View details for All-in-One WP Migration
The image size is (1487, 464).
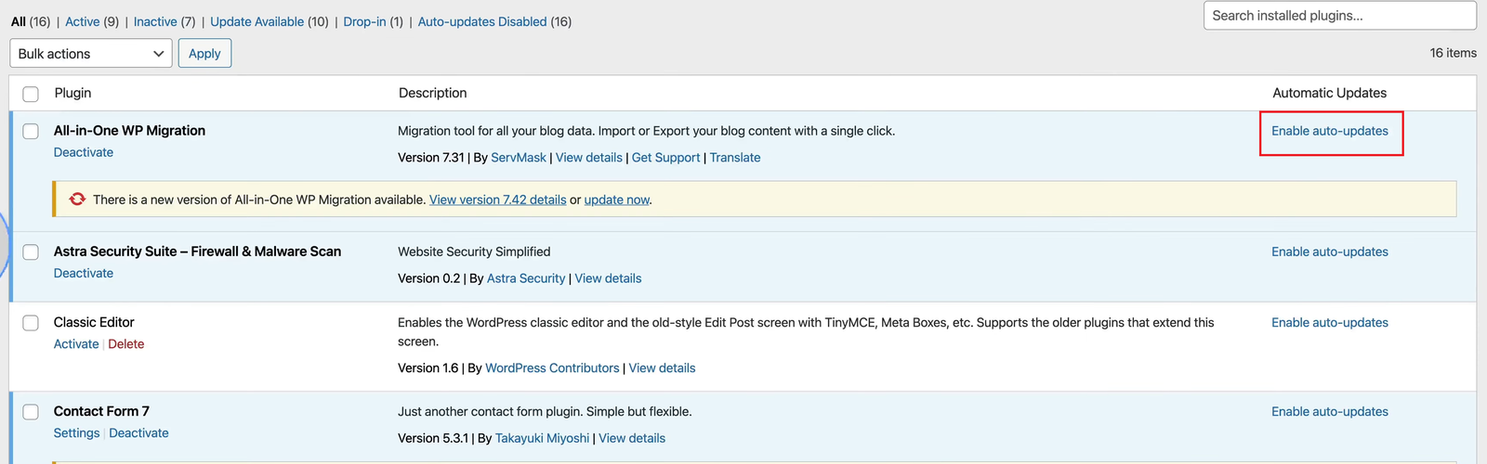(x=589, y=158)
